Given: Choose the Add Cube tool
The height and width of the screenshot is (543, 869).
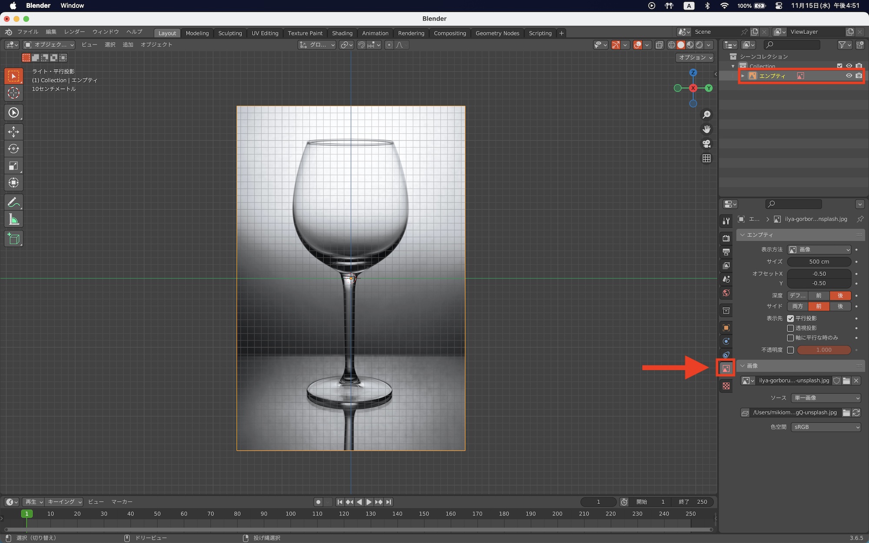Looking at the screenshot, I should 13,239.
